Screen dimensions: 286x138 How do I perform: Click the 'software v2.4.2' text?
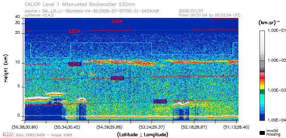pyautogui.click(x=39, y=15)
